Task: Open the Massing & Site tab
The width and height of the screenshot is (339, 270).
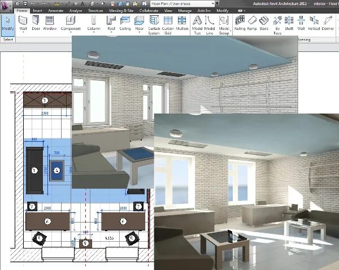Action: 121,11
